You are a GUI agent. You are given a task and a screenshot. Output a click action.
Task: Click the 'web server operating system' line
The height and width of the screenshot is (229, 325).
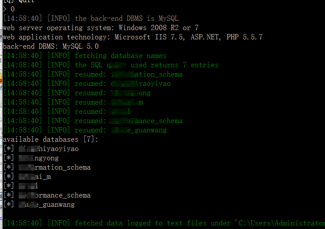click(101, 27)
